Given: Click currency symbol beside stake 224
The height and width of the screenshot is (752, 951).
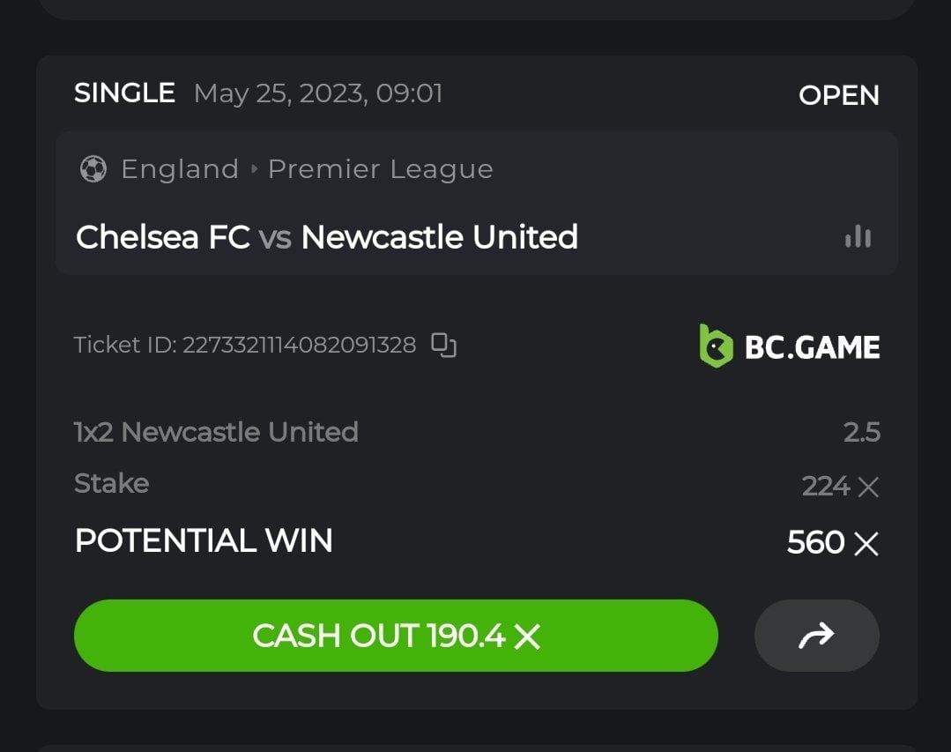Looking at the screenshot, I should (868, 487).
